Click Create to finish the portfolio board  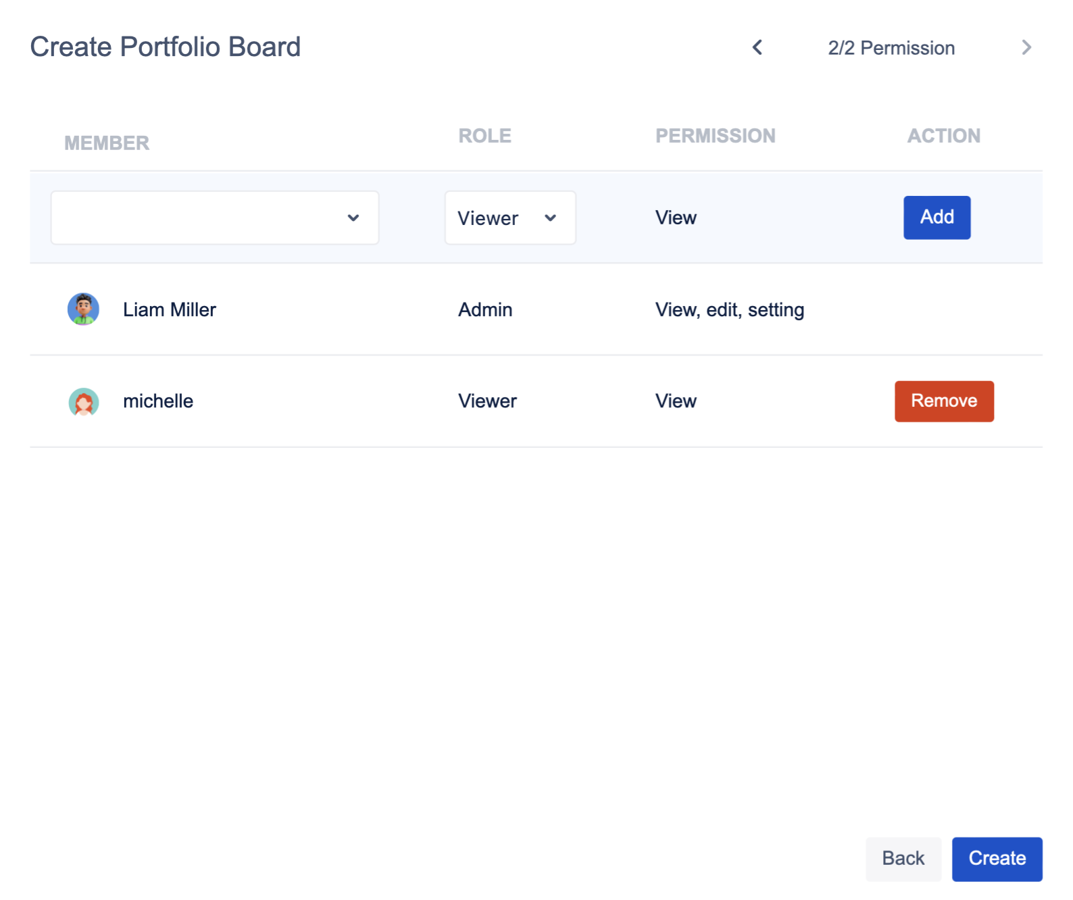pyautogui.click(x=997, y=859)
